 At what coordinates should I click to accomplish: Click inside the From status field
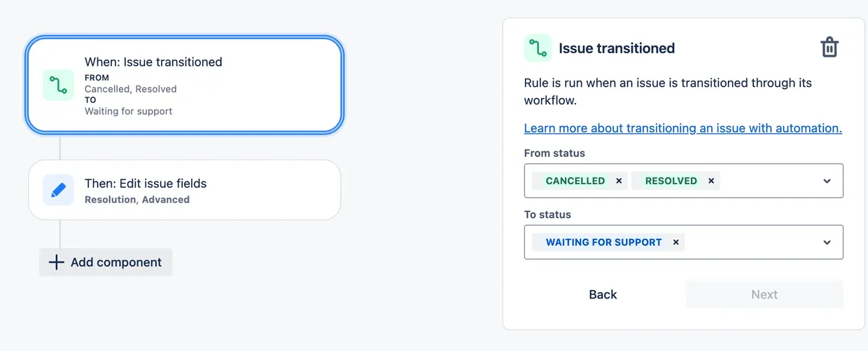pyautogui.click(x=770, y=181)
